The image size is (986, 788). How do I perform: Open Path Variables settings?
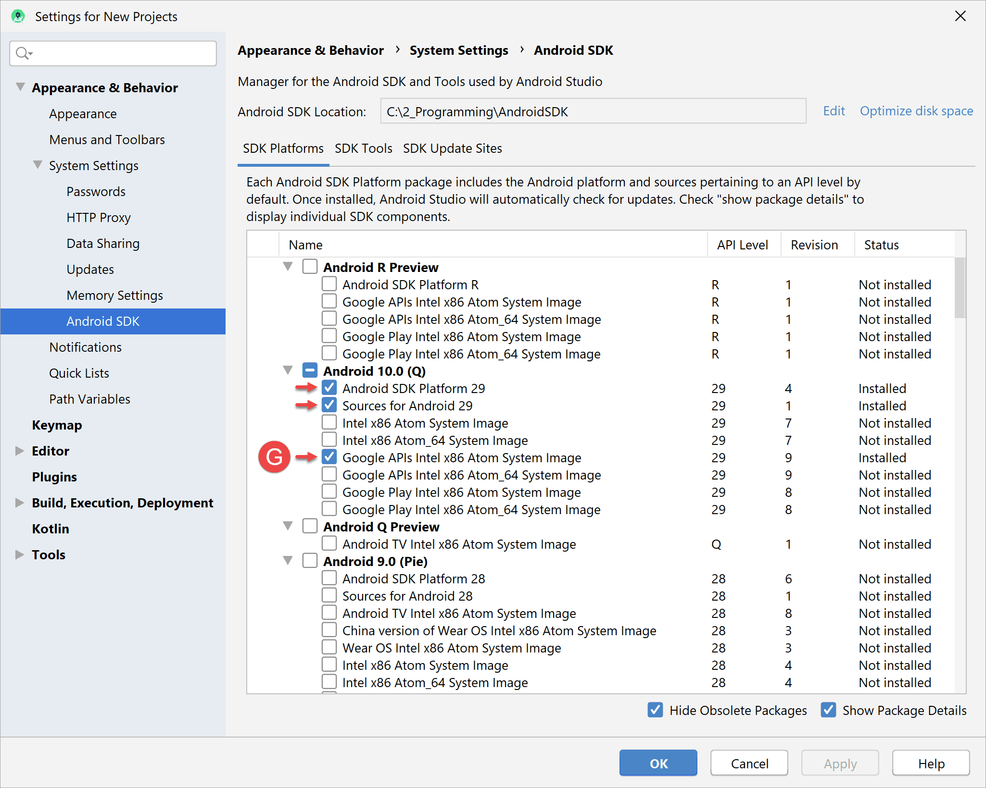pos(89,399)
